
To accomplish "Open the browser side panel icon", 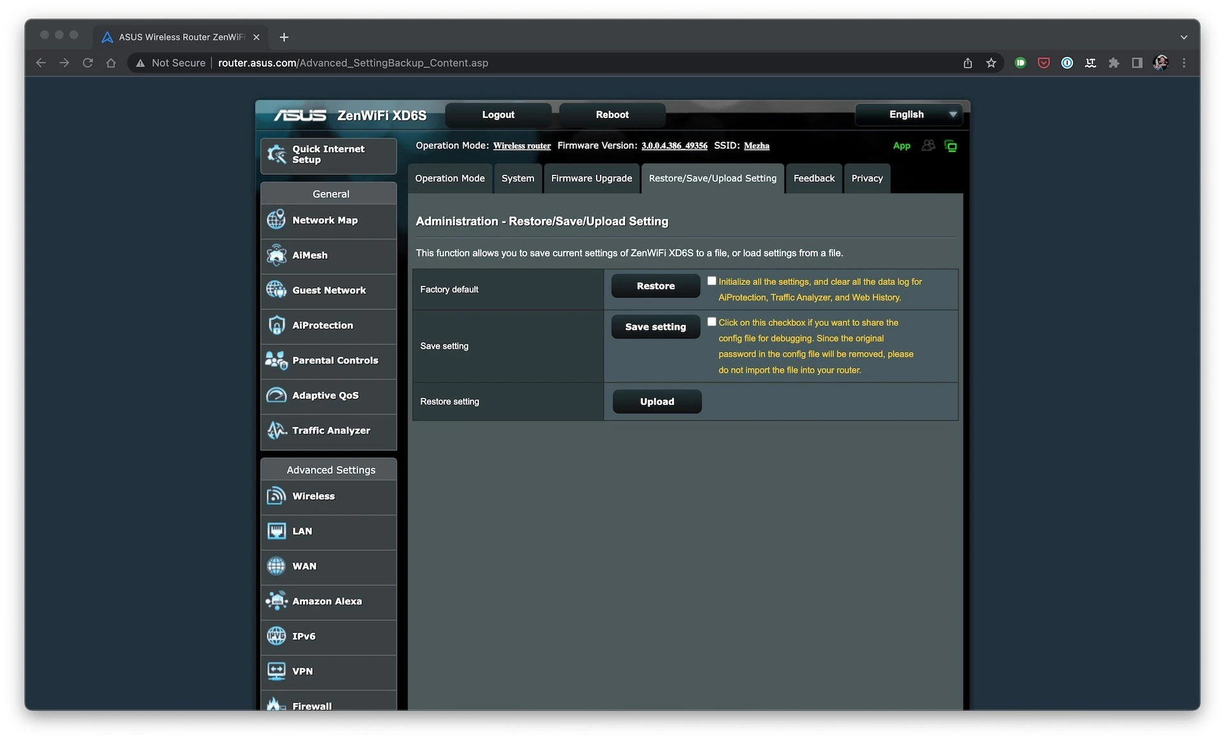I will click(1137, 63).
